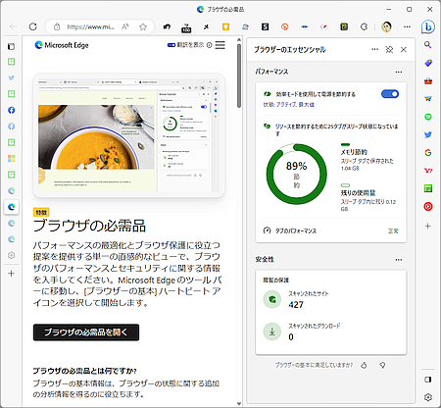Open Google G icon in sidebar

point(428,153)
